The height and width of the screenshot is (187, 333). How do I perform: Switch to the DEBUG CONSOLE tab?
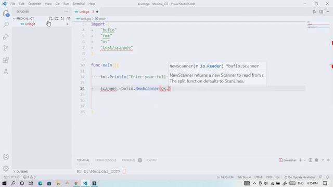[x=106, y=160]
